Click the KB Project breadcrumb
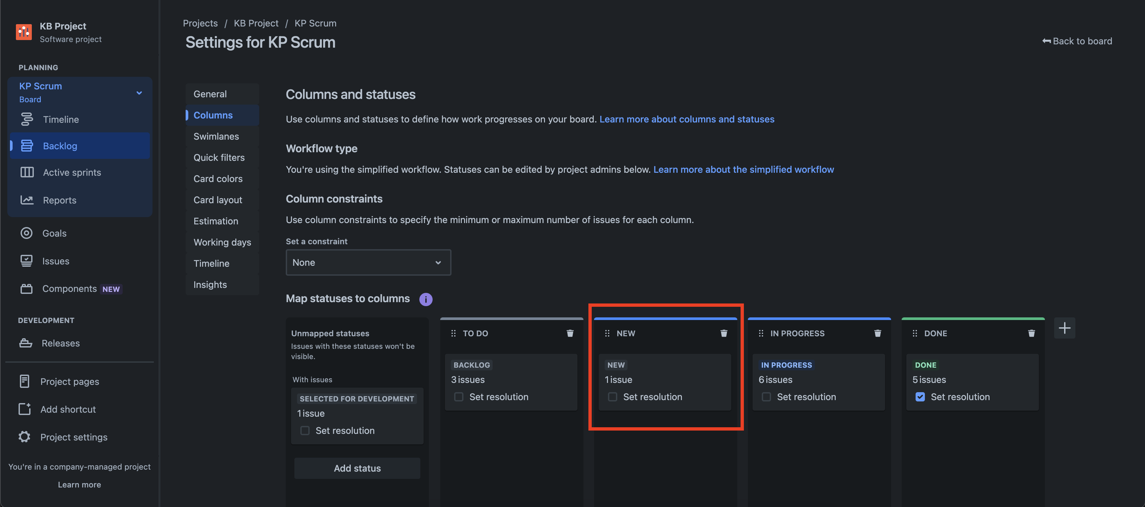1145x507 pixels. coord(256,23)
